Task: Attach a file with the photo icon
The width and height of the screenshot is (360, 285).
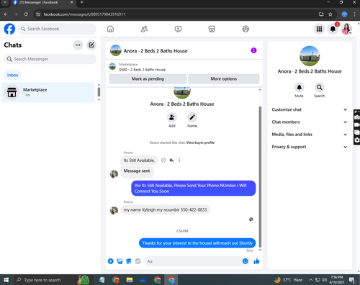Action: click(x=120, y=261)
